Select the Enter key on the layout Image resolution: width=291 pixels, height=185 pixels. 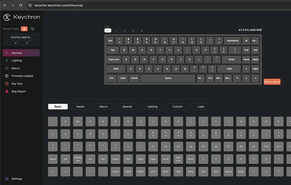[232, 60]
